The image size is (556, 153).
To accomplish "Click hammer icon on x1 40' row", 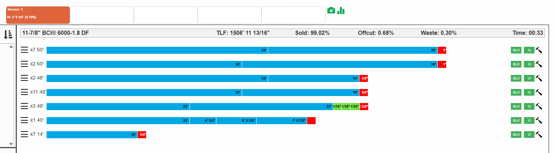I will [x=539, y=120].
